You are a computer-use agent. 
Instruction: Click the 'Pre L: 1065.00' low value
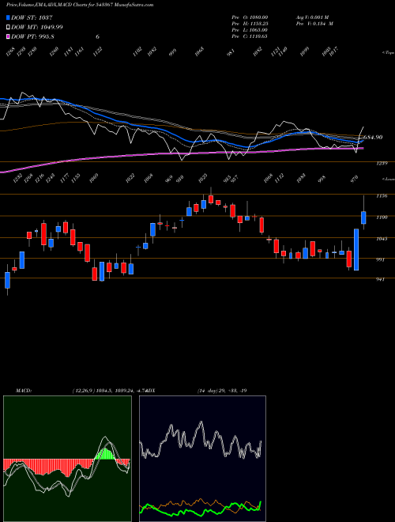point(250,30)
